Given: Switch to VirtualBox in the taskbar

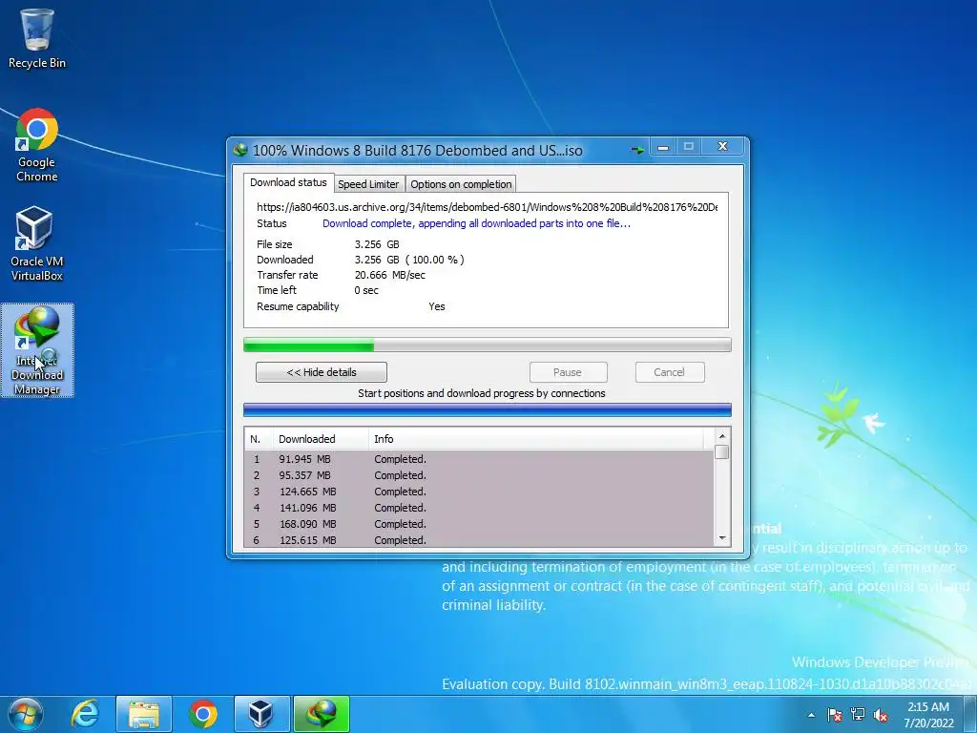Looking at the screenshot, I should (x=261, y=714).
